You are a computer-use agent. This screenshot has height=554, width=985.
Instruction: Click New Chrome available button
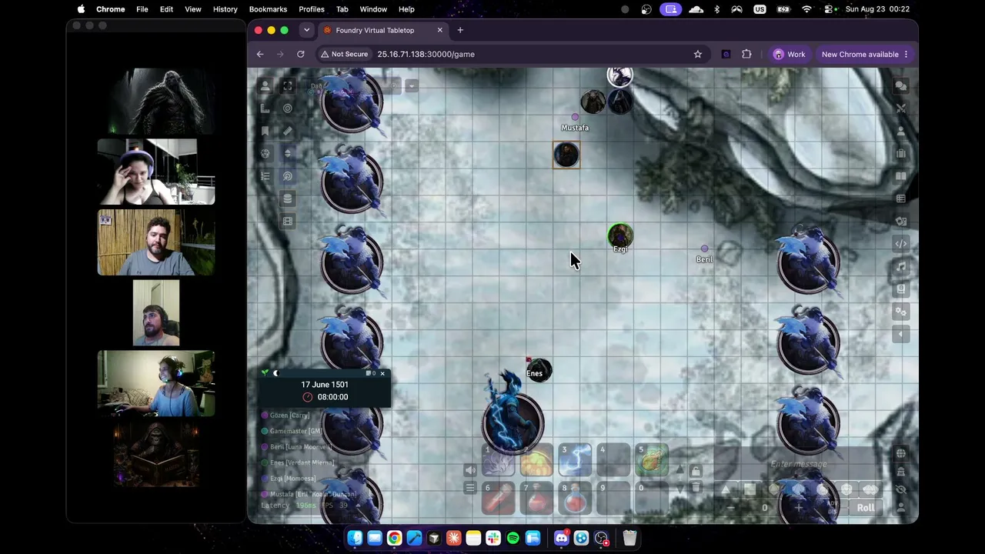click(865, 55)
